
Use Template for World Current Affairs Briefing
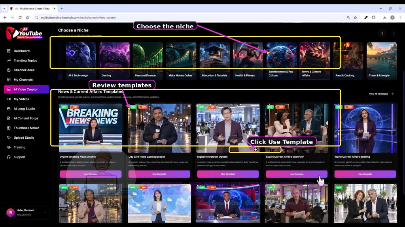click(365, 174)
